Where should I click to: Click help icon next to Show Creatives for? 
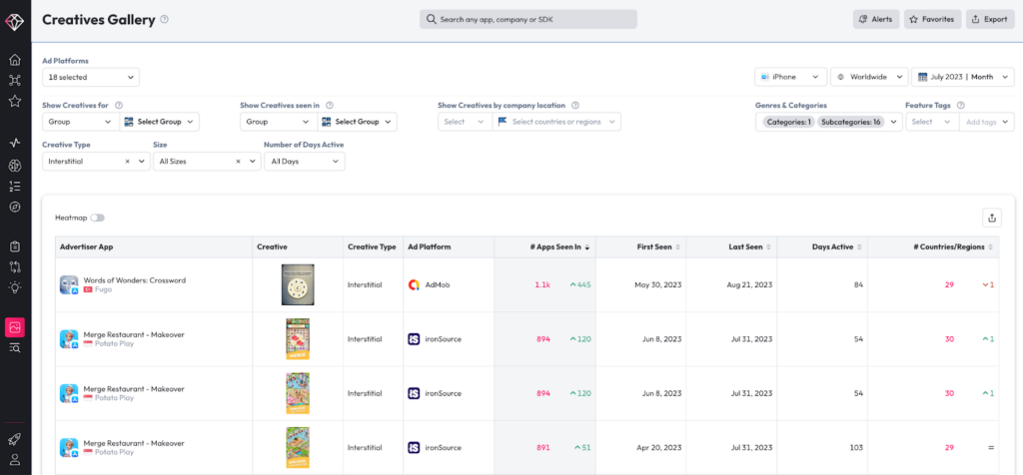(119, 105)
